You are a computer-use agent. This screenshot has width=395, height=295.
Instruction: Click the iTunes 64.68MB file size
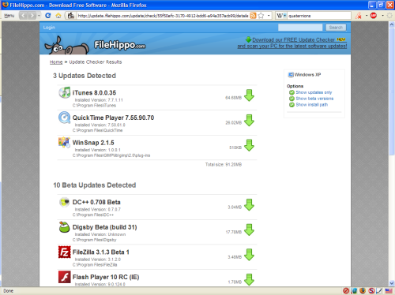(233, 98)
